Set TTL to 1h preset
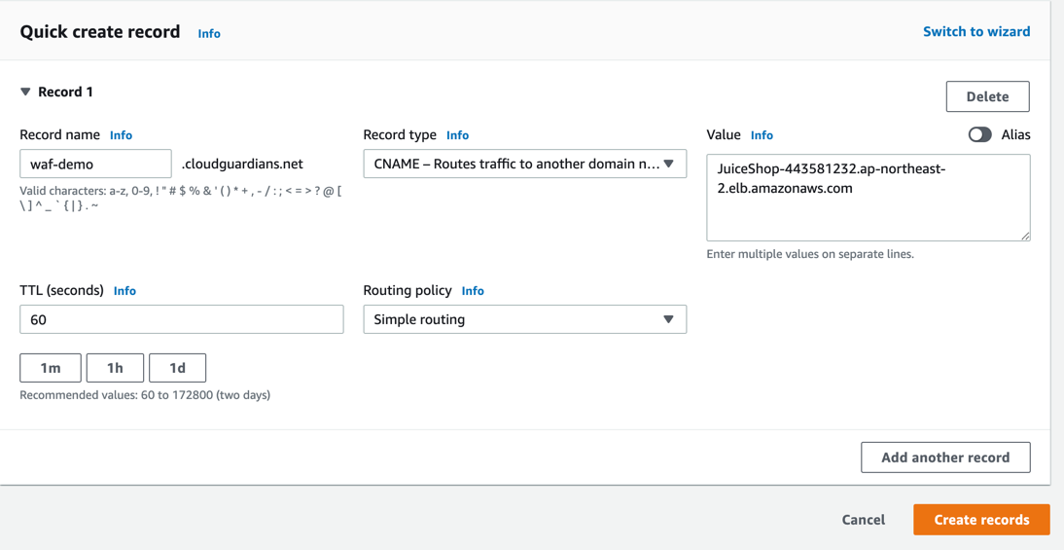This screenshot has height=550, width=1064. click(115, 368)
